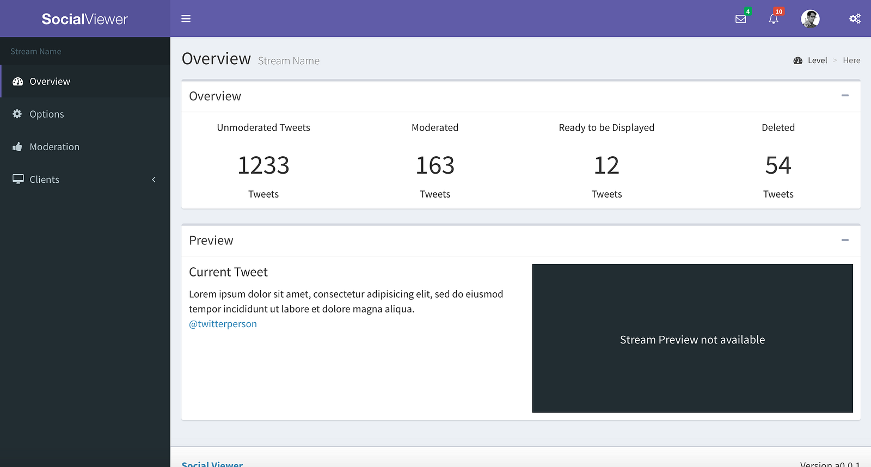Screen dimensions: 871x467
Task: Select Moderation in the sidebar menu
Action: click(x=85, y=146)
